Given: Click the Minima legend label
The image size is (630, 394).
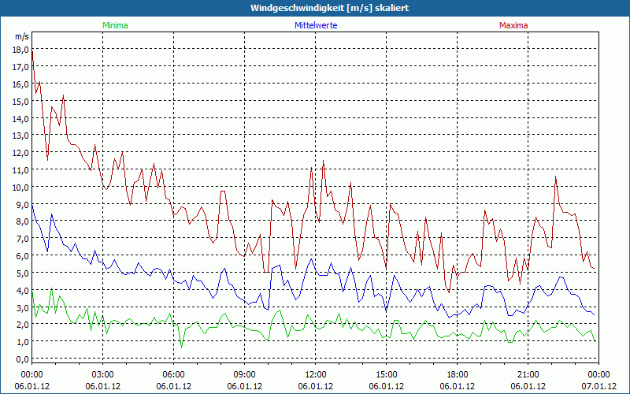Looking at the screenshot, I should pyautogui.click(x=115, y=25).
